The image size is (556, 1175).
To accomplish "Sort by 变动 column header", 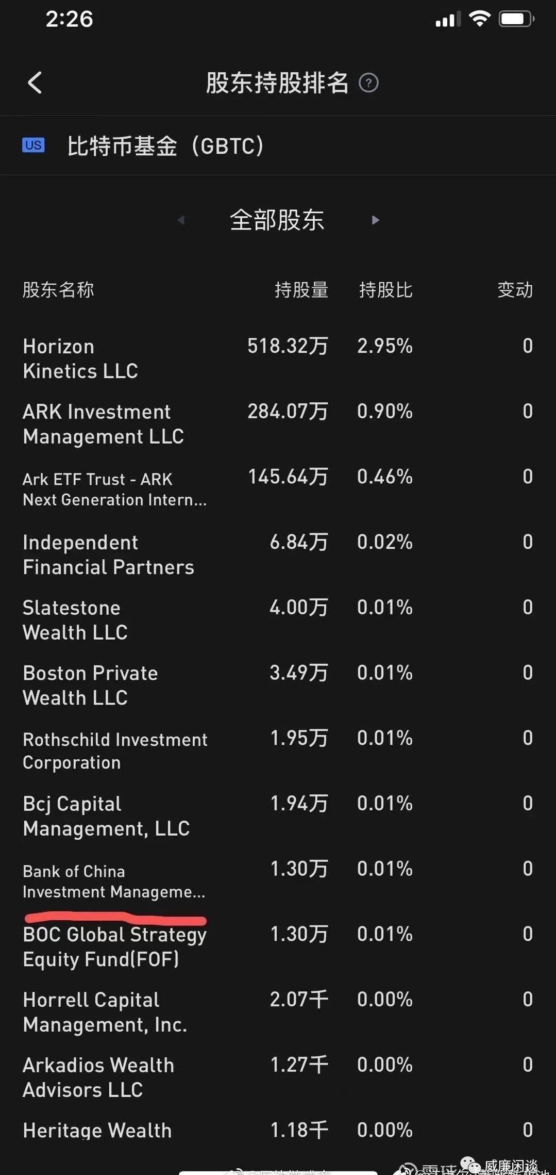I will [515, 290].
